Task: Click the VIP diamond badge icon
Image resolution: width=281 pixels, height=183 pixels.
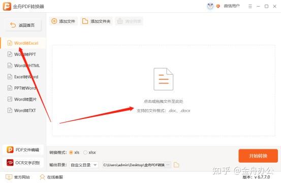Action: (x=218, y=7)
